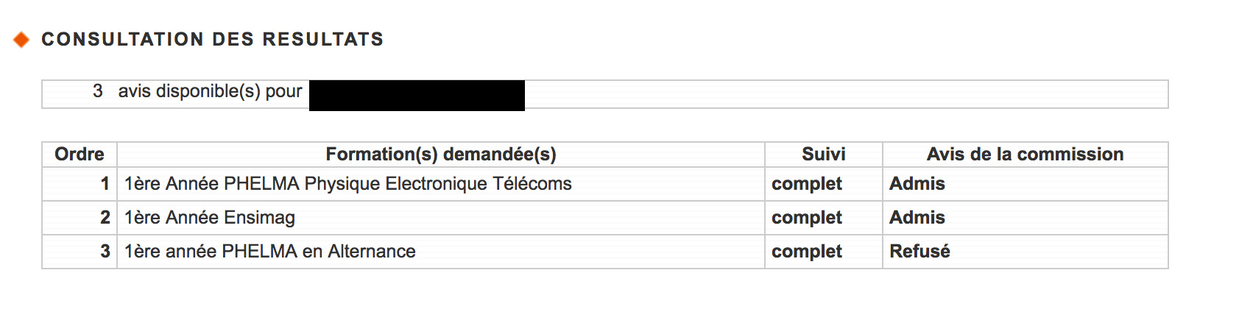Select order number 2 in the table
The image size is (1253, 309).
105,218
